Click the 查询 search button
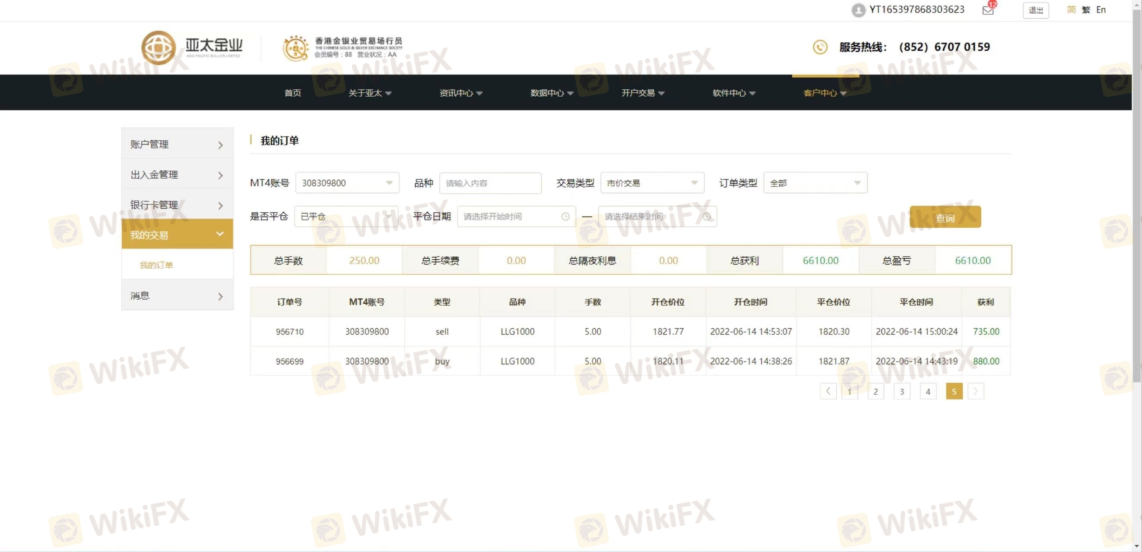1142x552 pixels. coord(945,217)
